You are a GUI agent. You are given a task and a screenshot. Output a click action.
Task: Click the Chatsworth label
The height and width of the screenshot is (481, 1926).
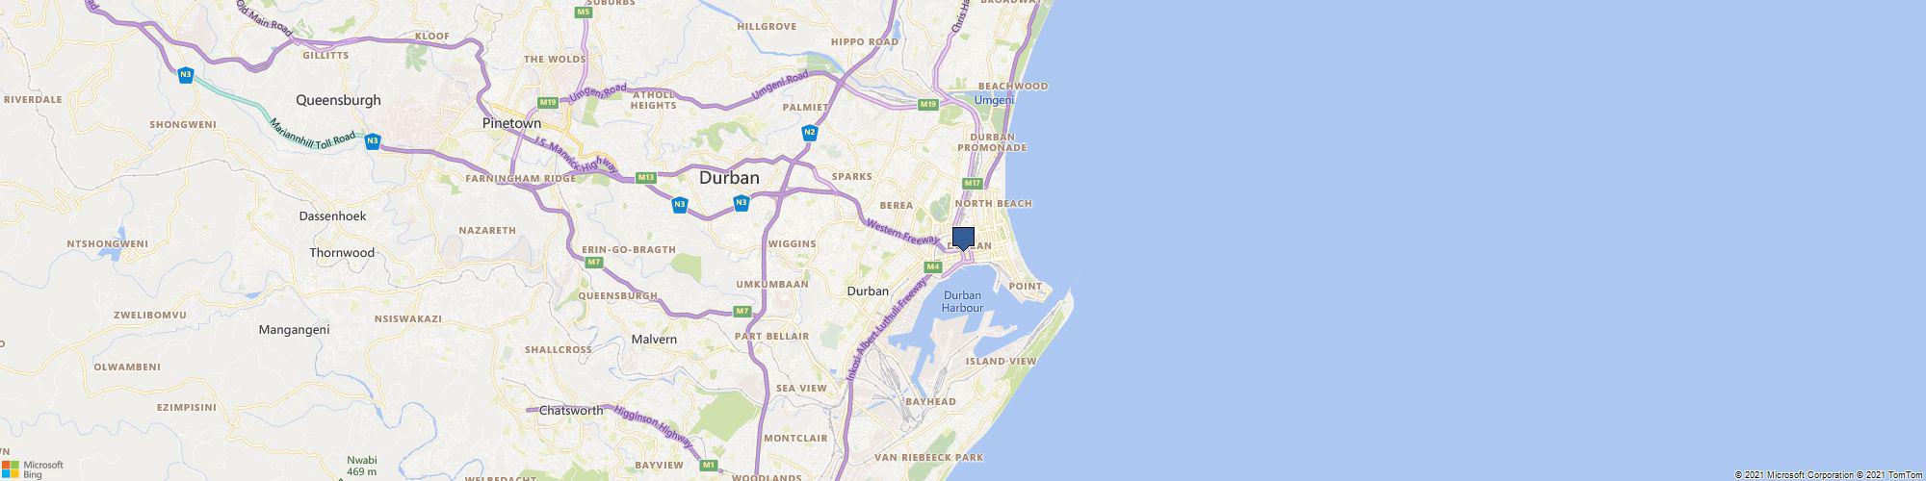[x=571, y=411]
